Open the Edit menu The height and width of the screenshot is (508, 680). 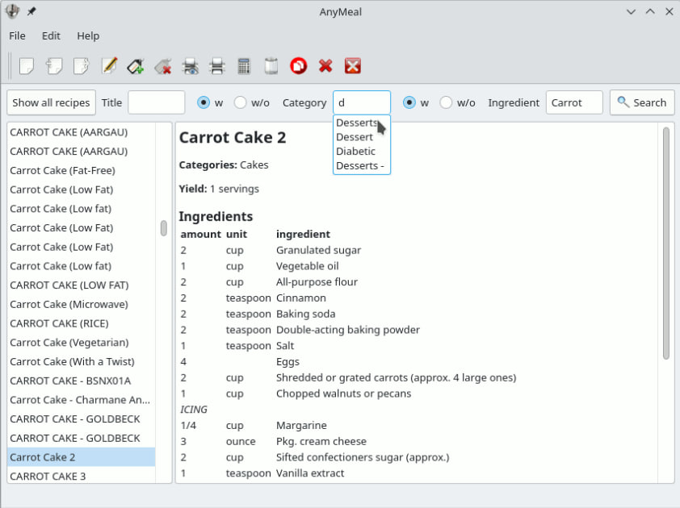51,36
